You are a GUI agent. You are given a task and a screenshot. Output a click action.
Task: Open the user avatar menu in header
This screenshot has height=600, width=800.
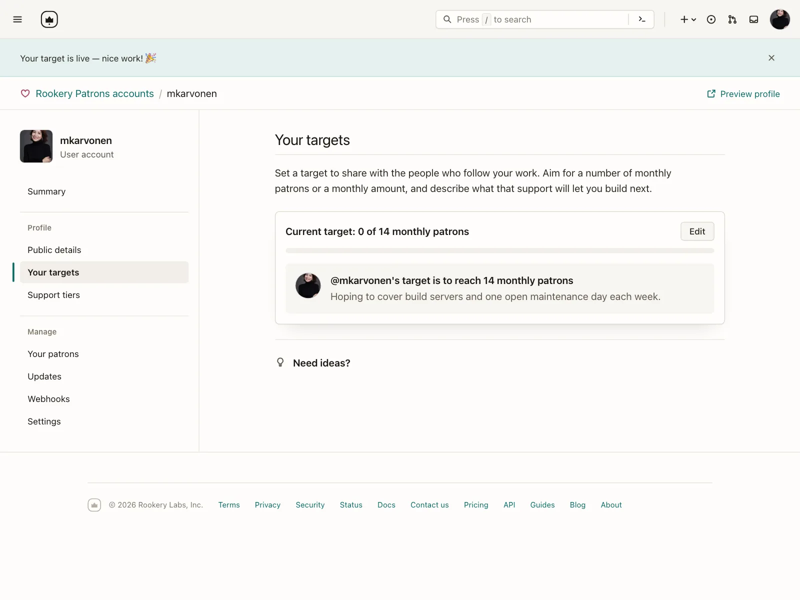[779, 19]
